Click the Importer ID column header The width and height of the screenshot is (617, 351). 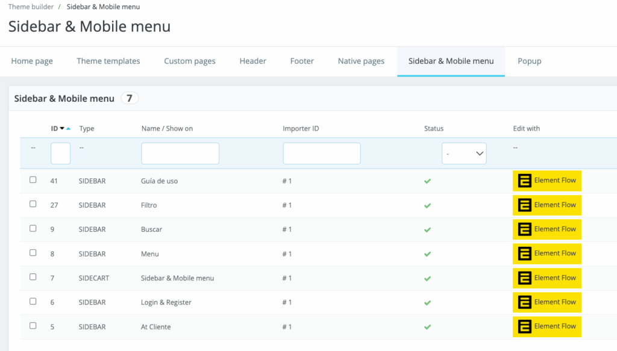pyautogui.click(x=301, y=128)
